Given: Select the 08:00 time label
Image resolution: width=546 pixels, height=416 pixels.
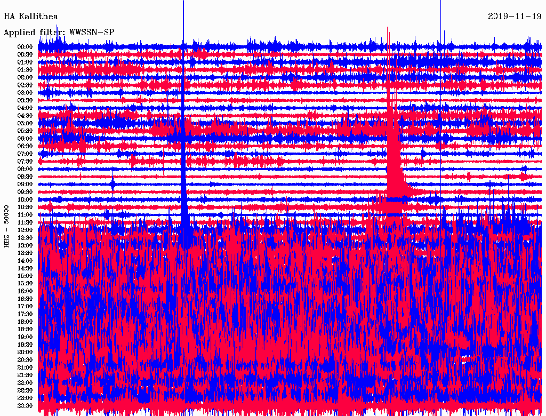Looking at the screenshot, I should point(25,169).
